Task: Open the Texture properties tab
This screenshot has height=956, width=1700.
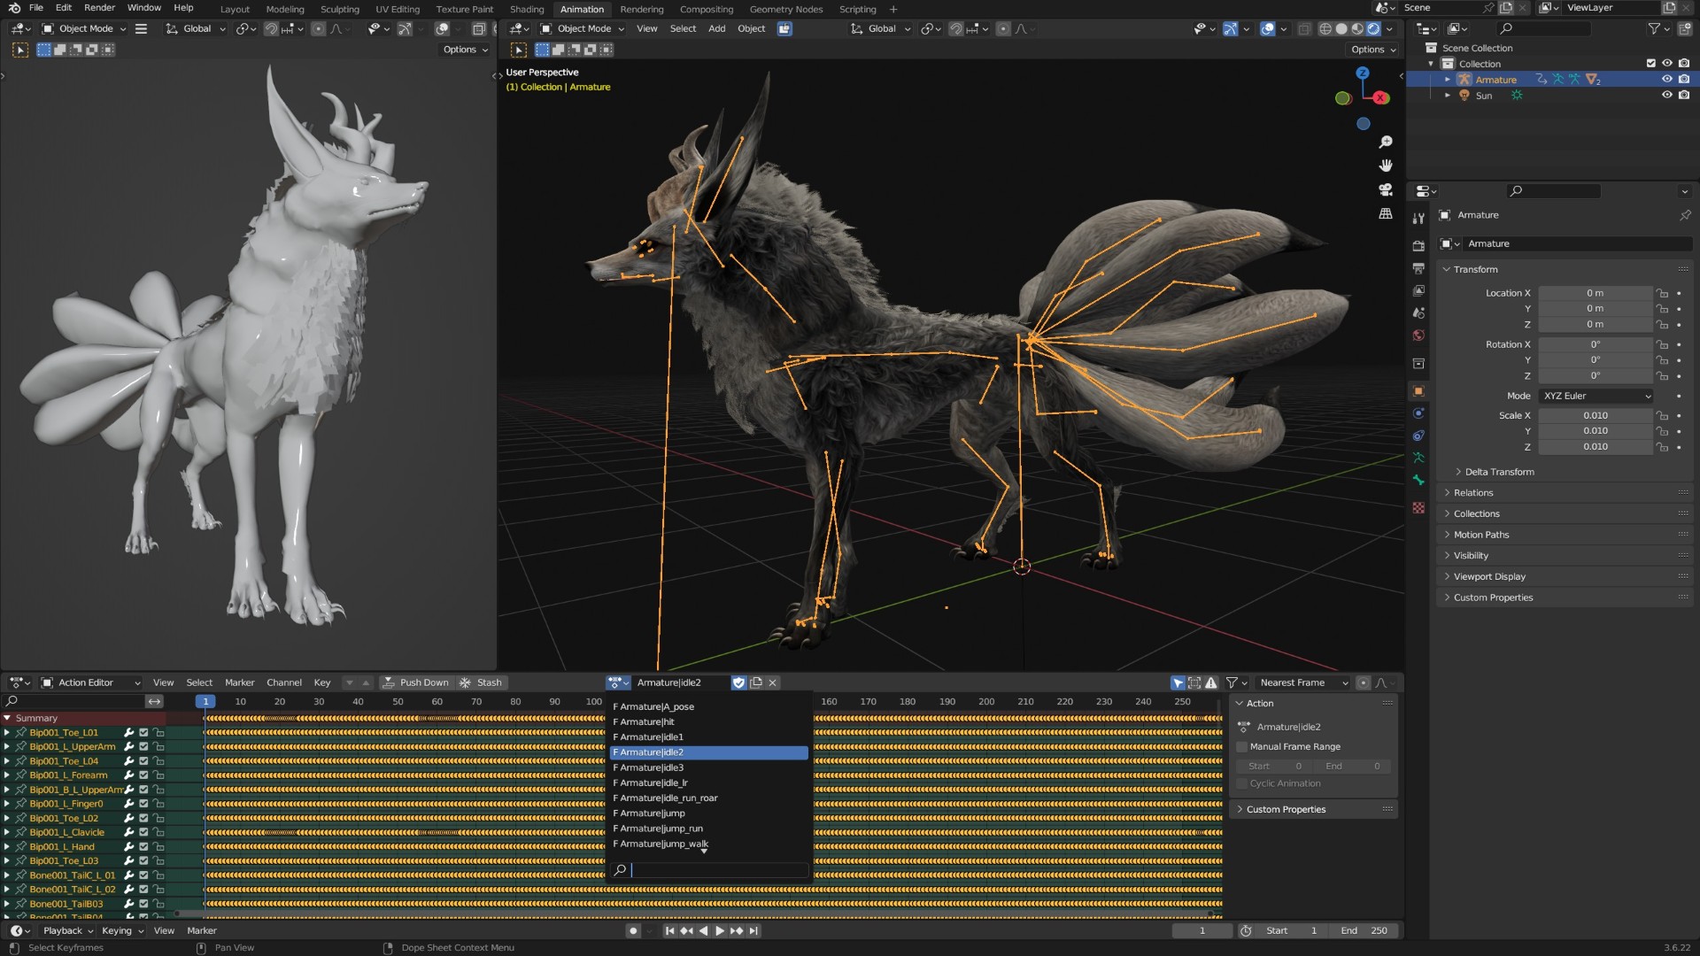Action: click(1418, 507)
